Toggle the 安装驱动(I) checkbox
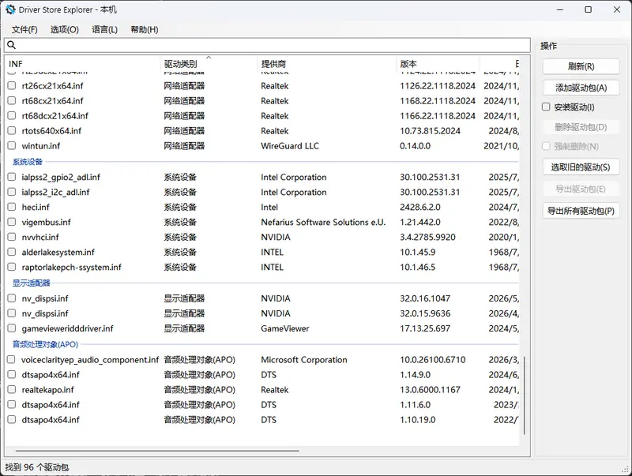This screenshot has width=632, height=476. click(546, 107)
